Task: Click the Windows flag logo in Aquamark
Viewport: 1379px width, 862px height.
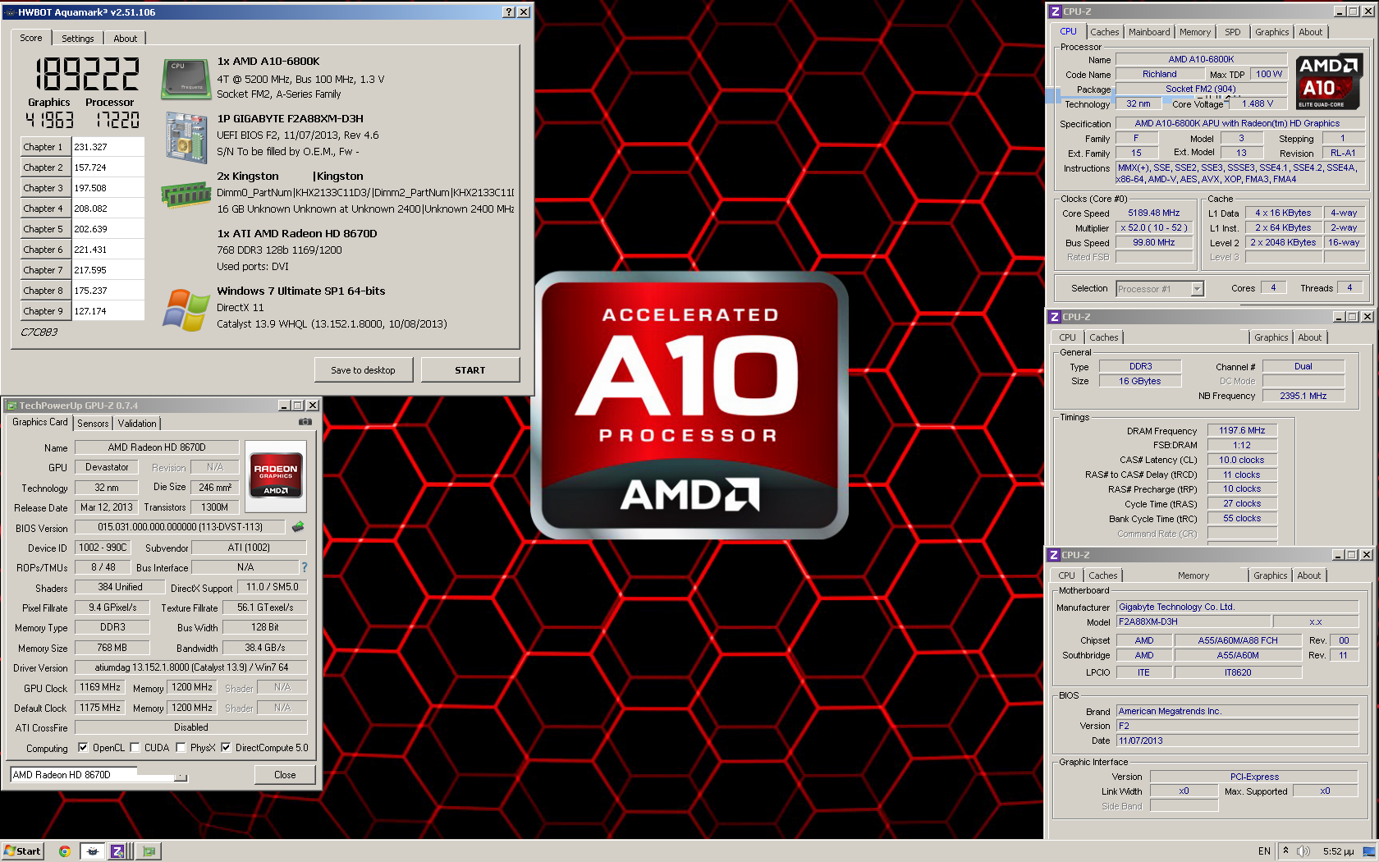Action: tap(186, 309)
